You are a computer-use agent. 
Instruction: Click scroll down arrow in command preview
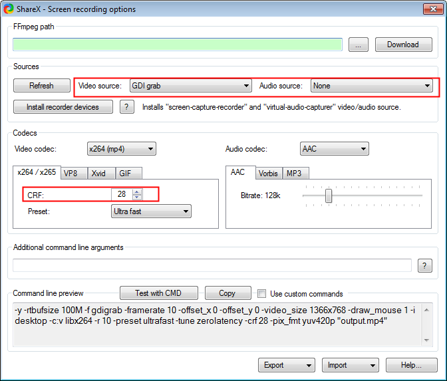(427, 340)
